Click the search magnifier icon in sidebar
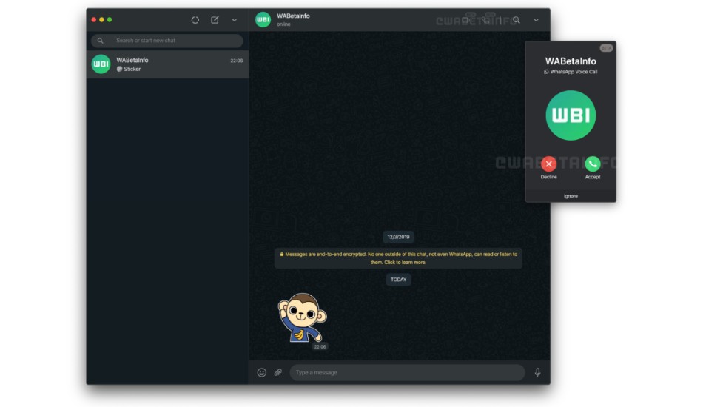 (101, 41)
